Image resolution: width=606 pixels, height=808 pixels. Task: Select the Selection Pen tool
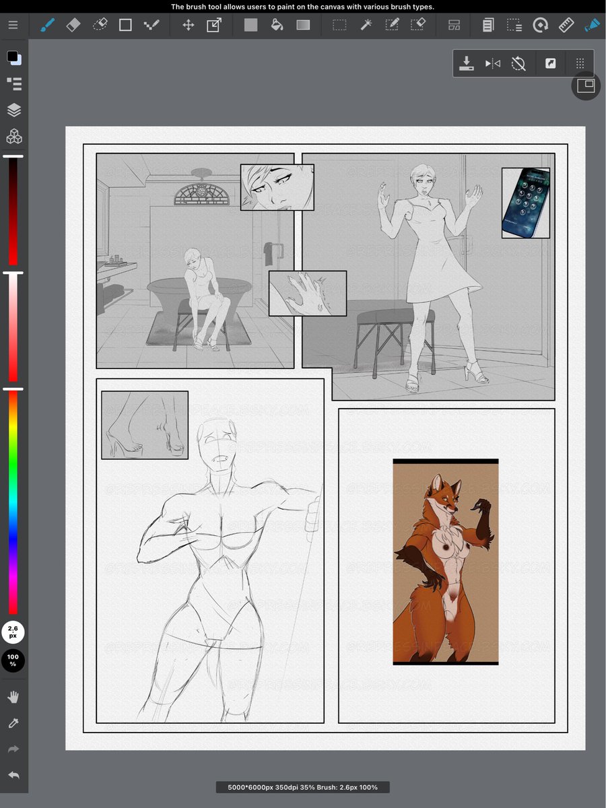click(x=392, y=25)
